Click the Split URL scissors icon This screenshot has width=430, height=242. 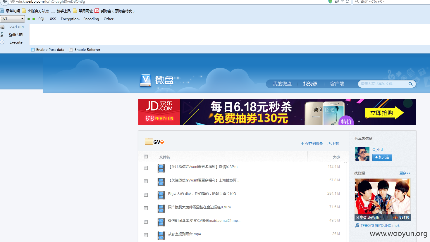(x=2, y=34)
